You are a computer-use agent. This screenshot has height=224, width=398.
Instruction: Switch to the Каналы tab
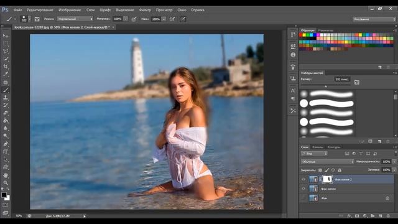[x=318, y=147]
